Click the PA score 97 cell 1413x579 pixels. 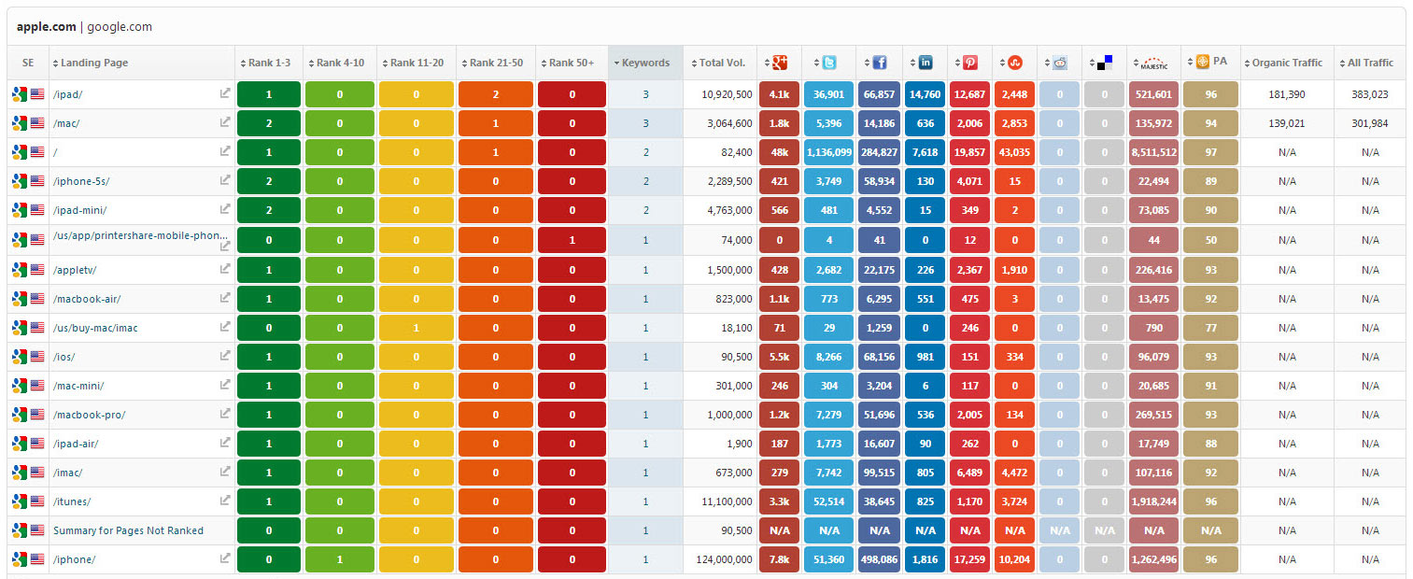point(1210,152)
